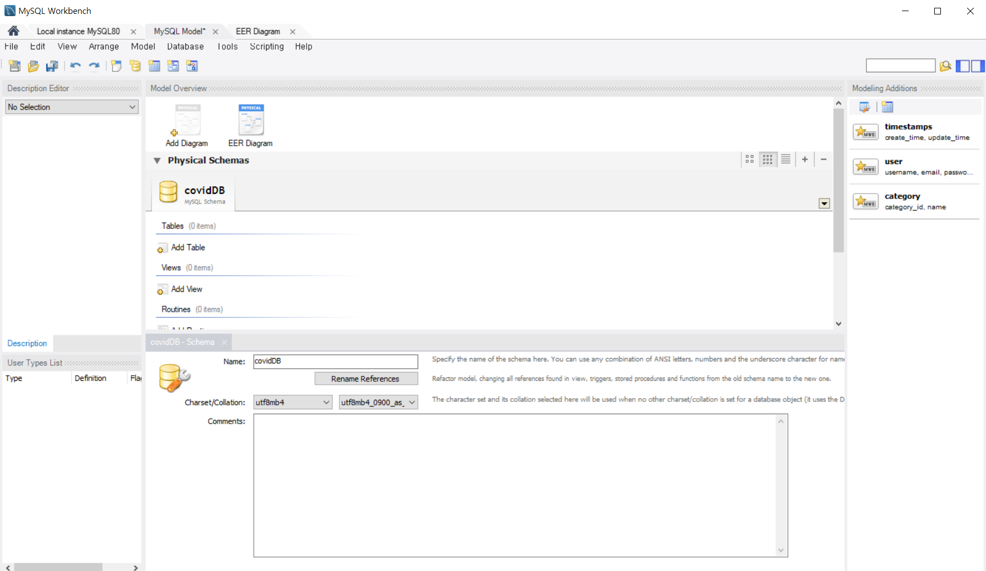Close the EER Diagram tab
This screenshot has height=571, width=986.
(293, 32)
